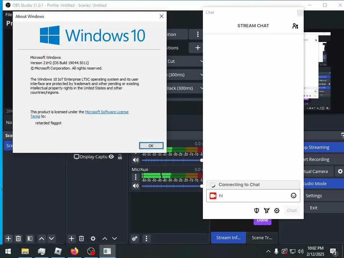This screenshot has height=258, width=344.
Task: Select the Display Capture source row
Action: pos(97,157)
